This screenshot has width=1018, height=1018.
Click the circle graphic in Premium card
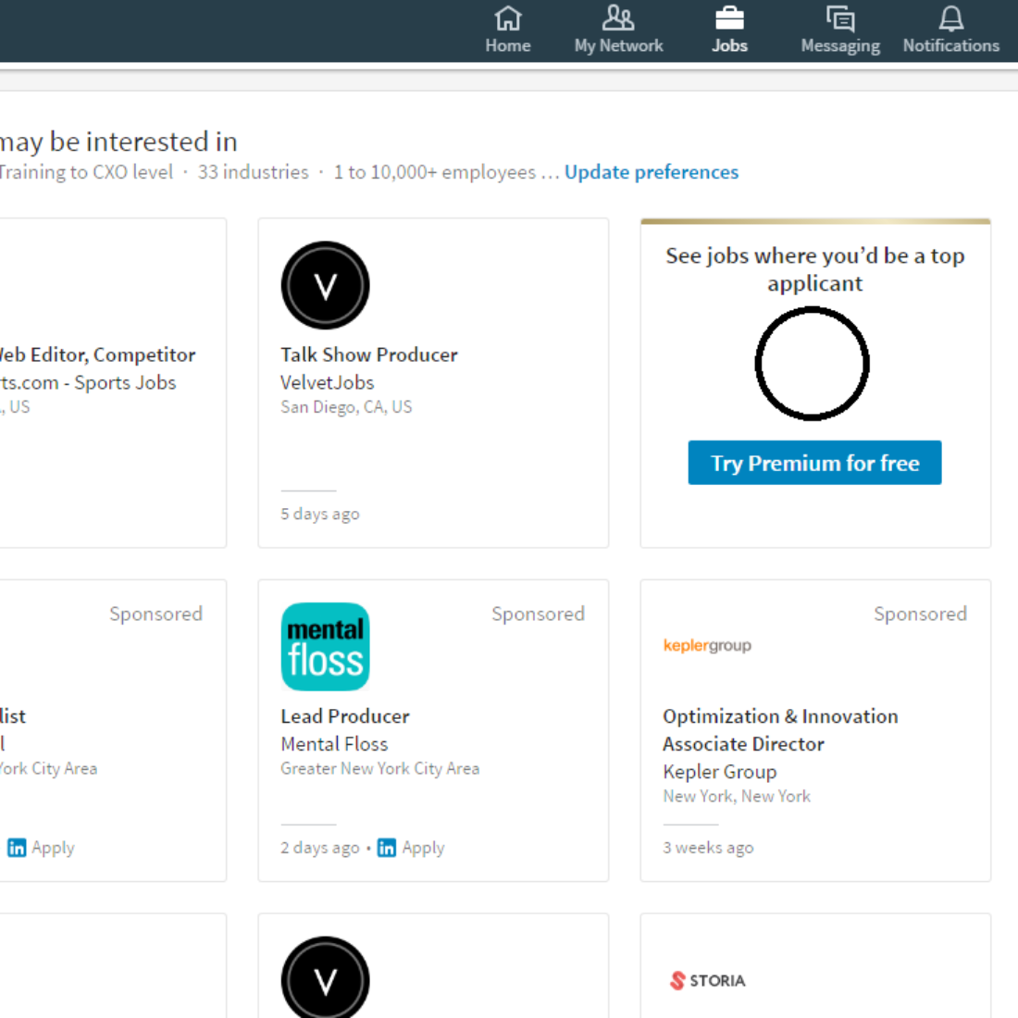point(813,364)
